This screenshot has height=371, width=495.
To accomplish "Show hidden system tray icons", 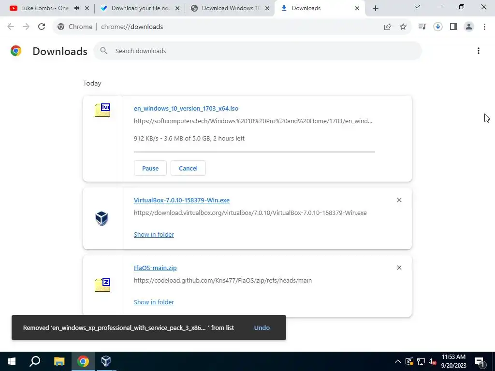I will pyautogui.click(x=398, y=361).
